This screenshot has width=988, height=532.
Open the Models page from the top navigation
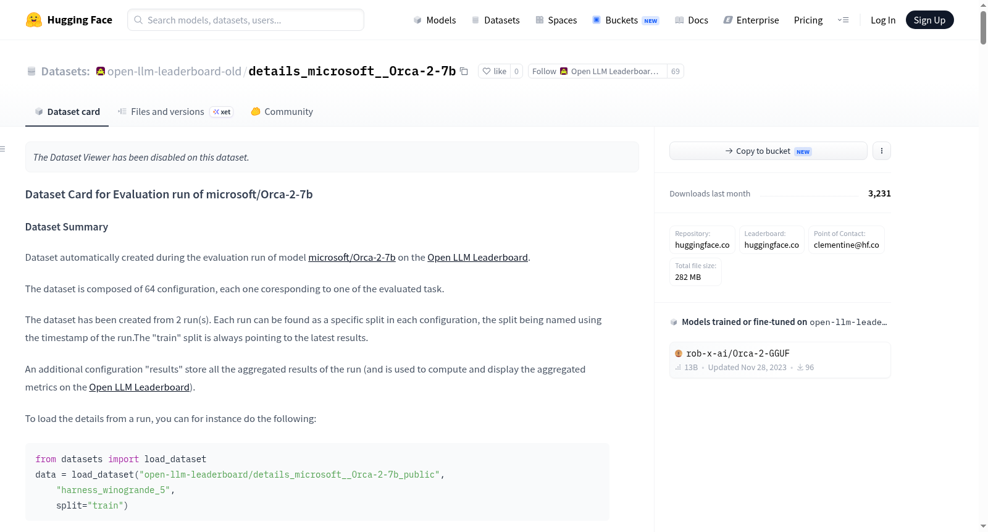click(434, 20)
